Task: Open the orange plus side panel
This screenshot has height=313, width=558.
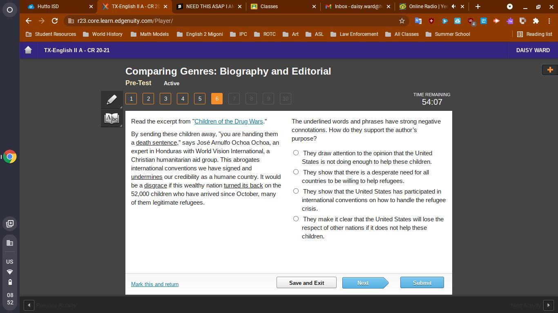Action: point(550,70)
